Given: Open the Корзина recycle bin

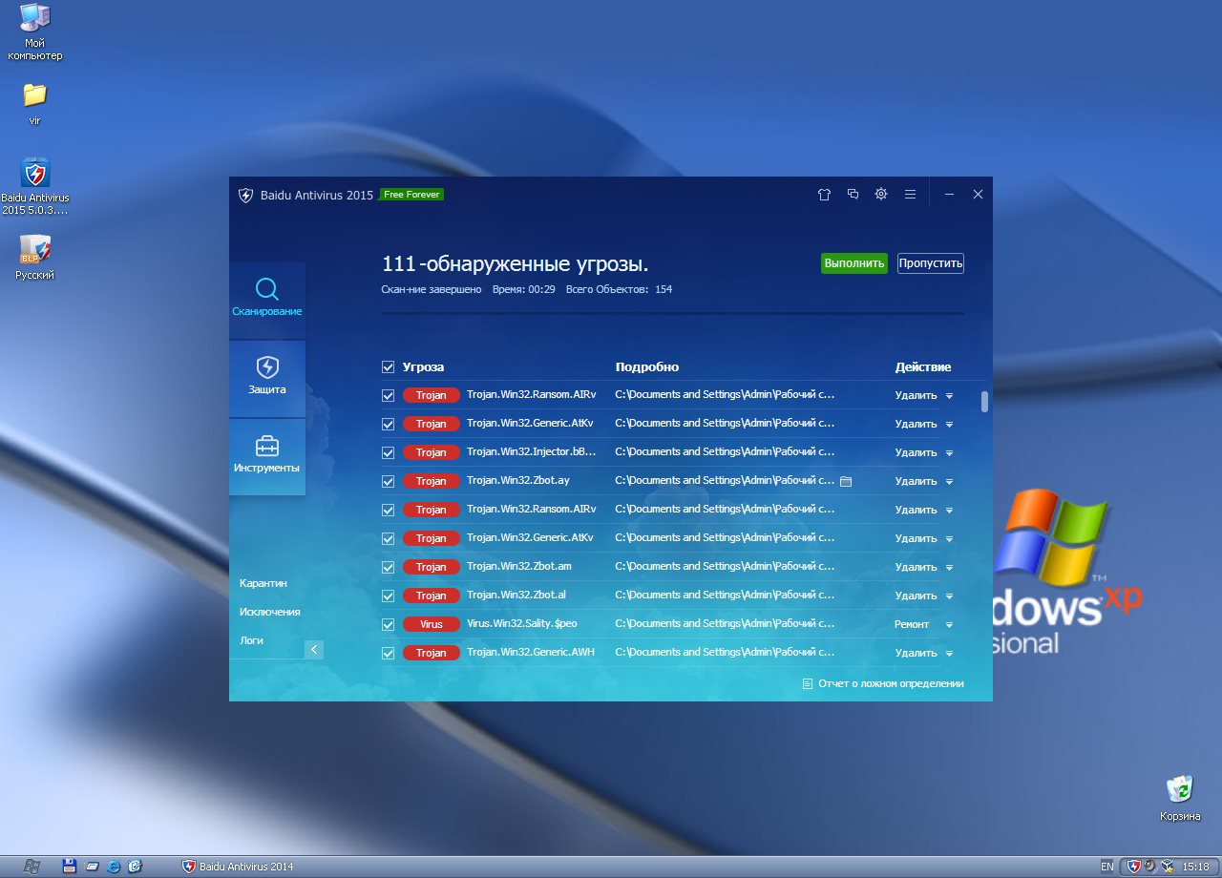Looking at the screenshot, I should 1180,798.
